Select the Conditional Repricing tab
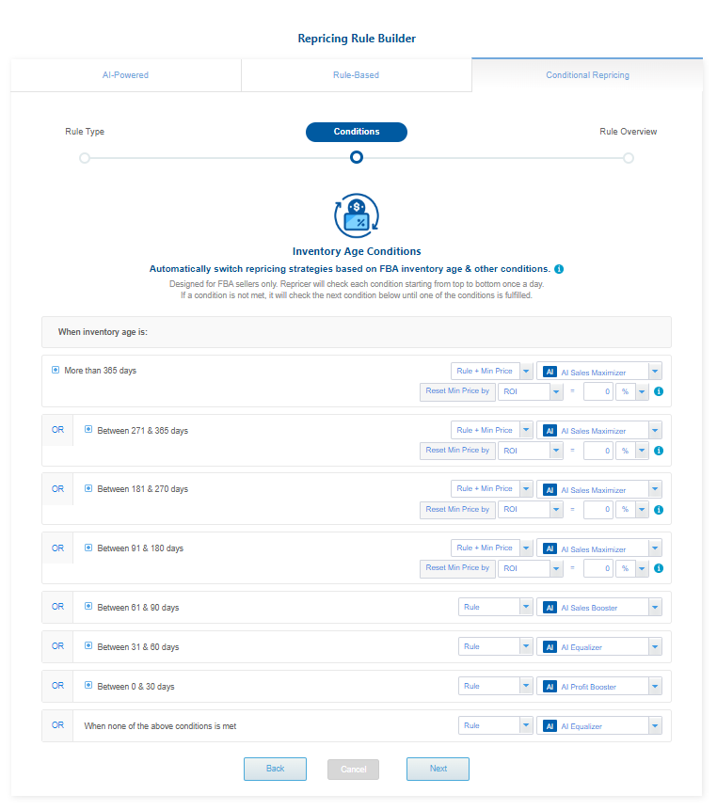 (x=587, y=75)
